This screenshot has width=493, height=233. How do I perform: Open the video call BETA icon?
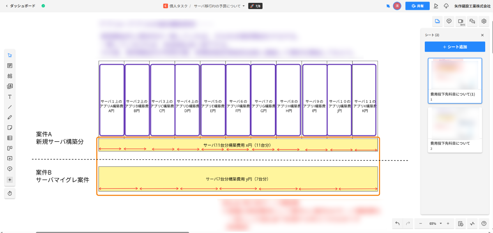(x=461, y=21)
